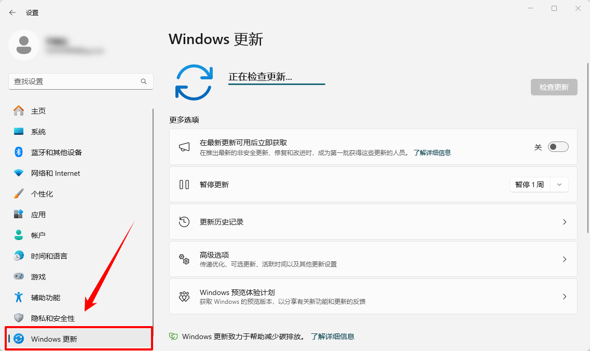Click the 检查更新 button

click(554, 87)
